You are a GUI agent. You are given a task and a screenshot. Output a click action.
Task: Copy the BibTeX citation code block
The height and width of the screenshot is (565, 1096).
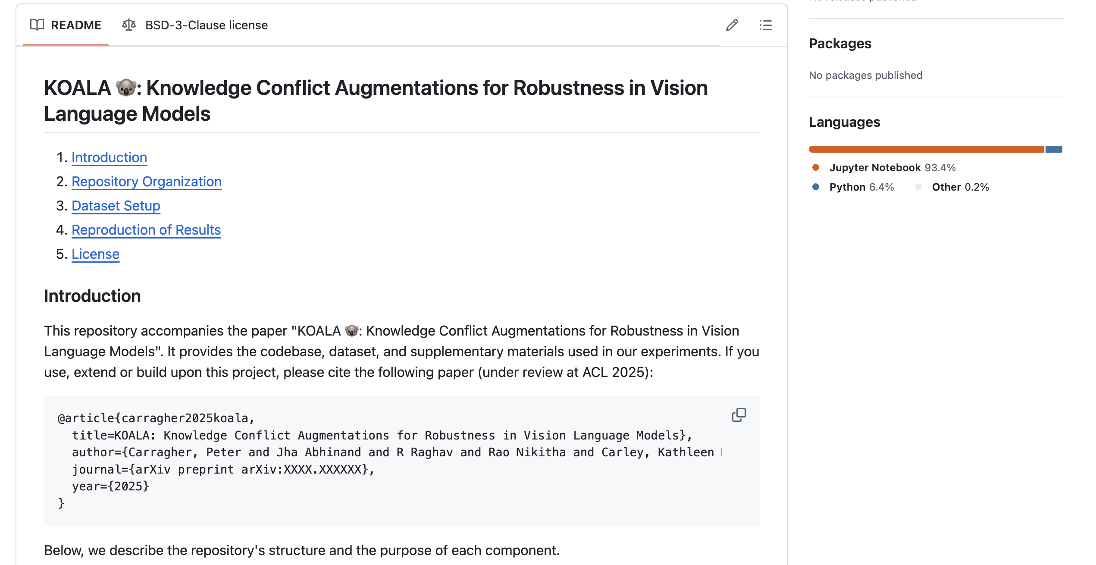tap(739, 415)
